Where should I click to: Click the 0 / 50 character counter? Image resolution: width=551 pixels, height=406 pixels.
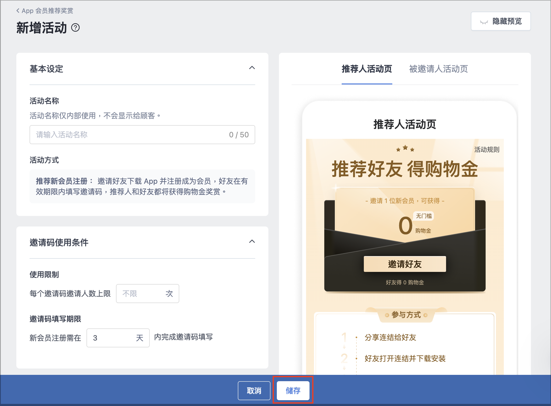tap(239, 135)
